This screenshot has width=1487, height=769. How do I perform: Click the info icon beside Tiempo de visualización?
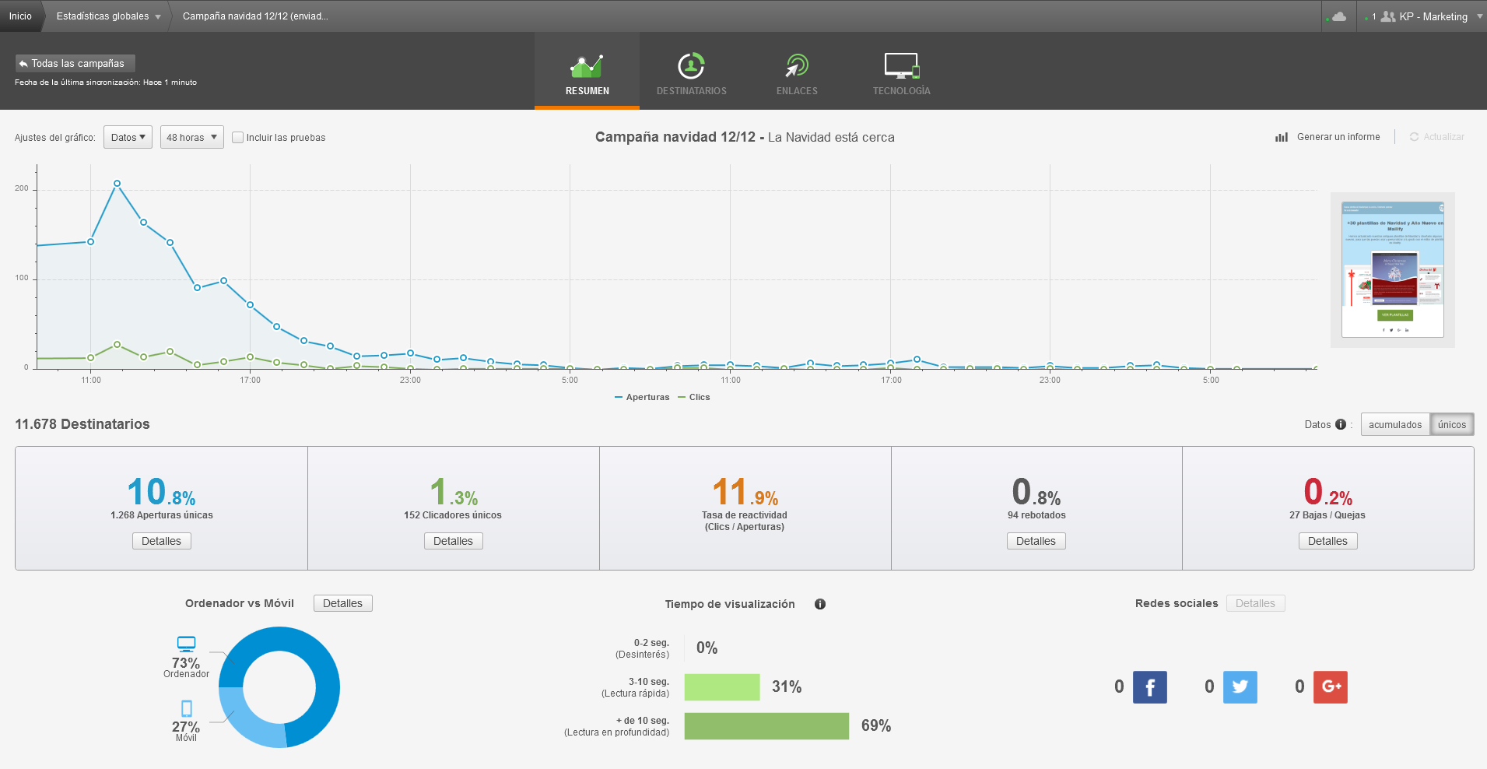[820, 604]
